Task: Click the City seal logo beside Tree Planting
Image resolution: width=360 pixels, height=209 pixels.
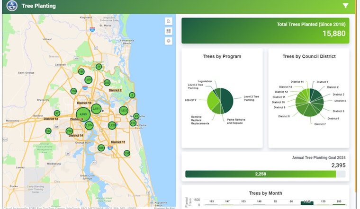Action: coord(12,6)
